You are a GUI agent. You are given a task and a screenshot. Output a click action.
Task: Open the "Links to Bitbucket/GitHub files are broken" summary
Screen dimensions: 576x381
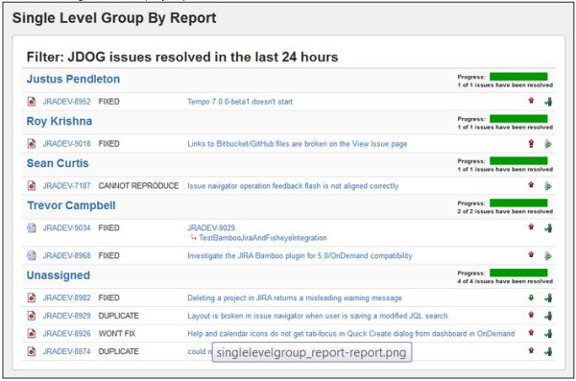[298, 144]
